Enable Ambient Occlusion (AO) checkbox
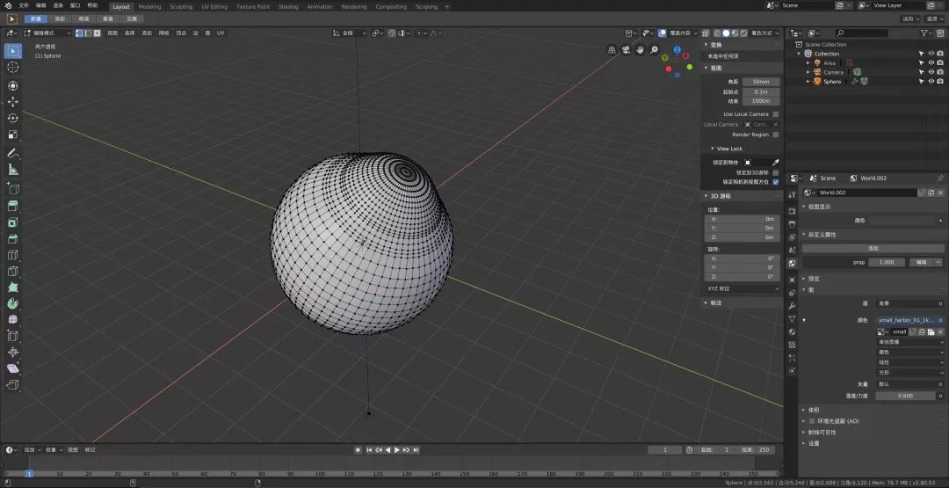 (812, 421)
